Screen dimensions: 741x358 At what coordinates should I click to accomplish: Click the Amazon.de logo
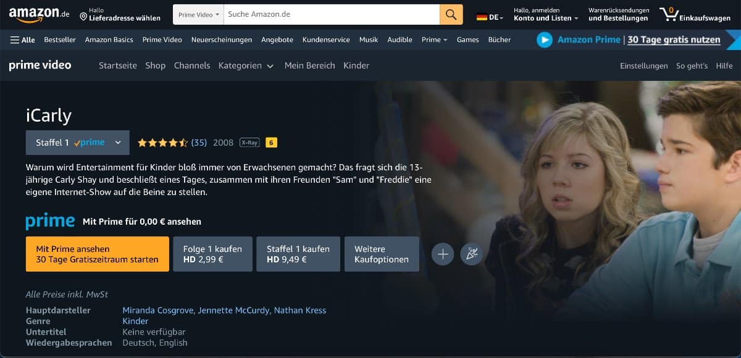click(x=39, y=14)
